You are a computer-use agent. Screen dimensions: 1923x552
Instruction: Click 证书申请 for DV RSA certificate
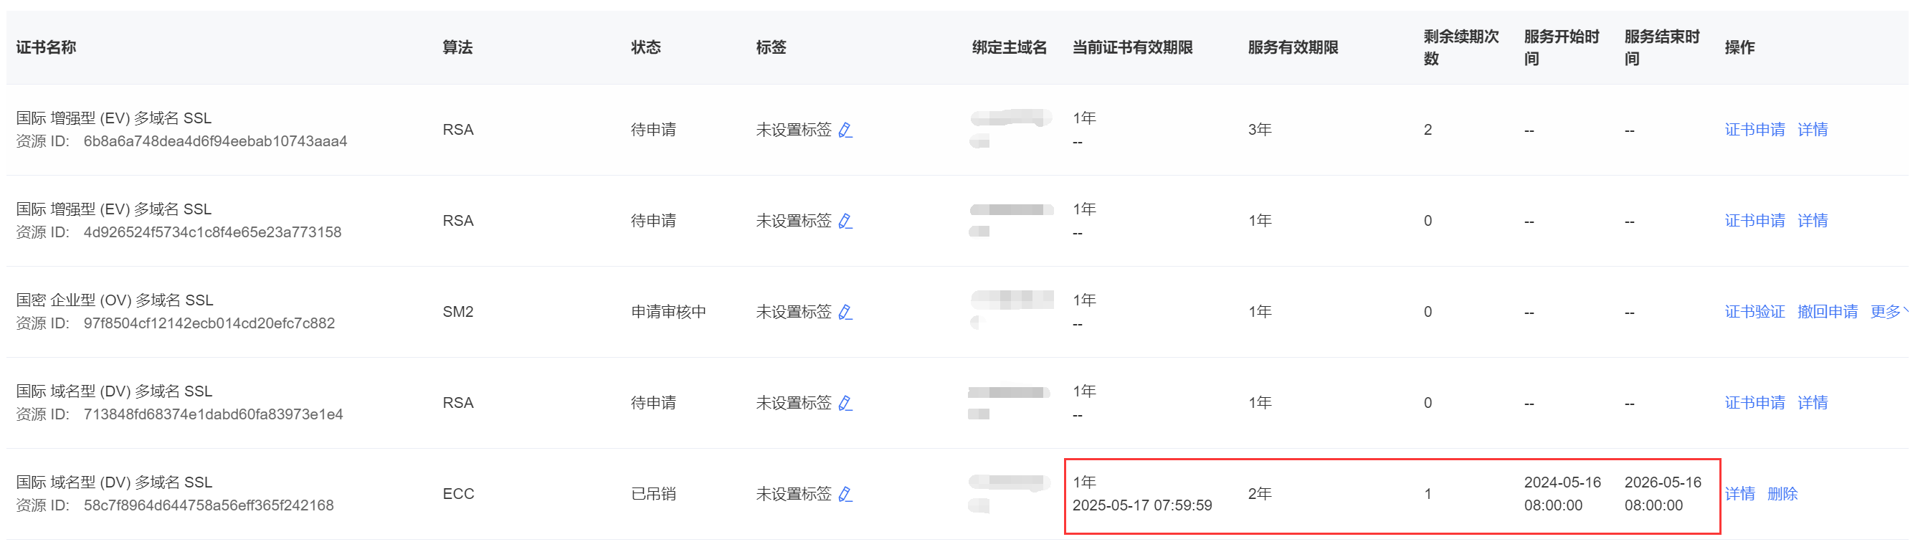coord(1755,403)
